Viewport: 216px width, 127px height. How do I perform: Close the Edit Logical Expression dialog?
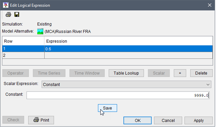[210, 5]
